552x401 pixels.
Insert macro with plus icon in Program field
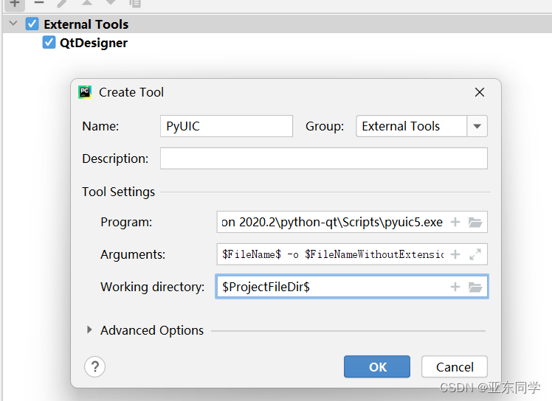tap(455, 222)
